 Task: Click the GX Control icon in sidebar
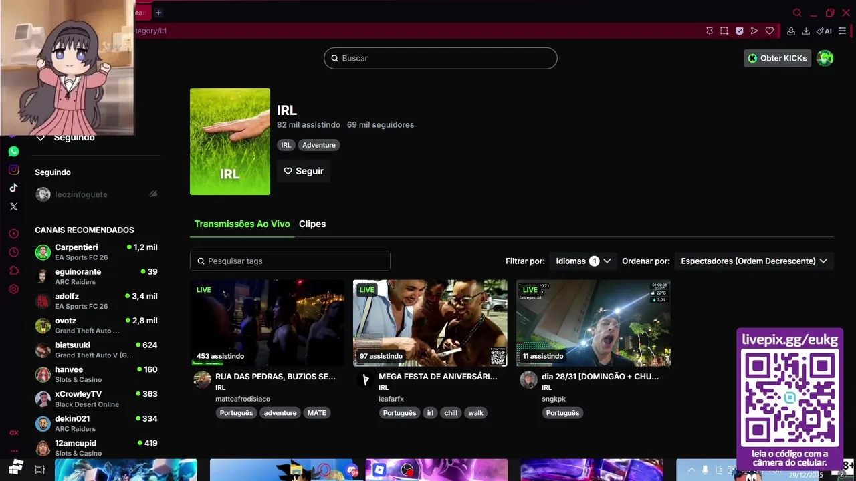pyautogui.click(x=13, y=433)
